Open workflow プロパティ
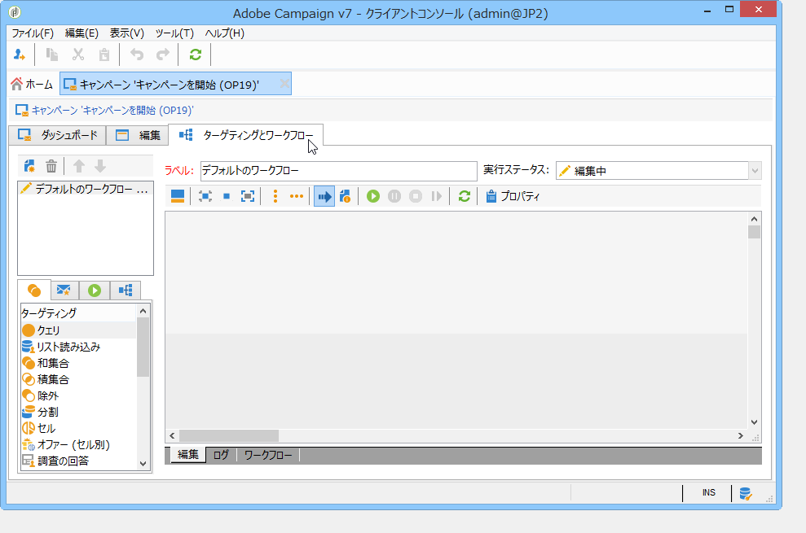The width and height of the screenshot is (806, 533). [513, 196]
